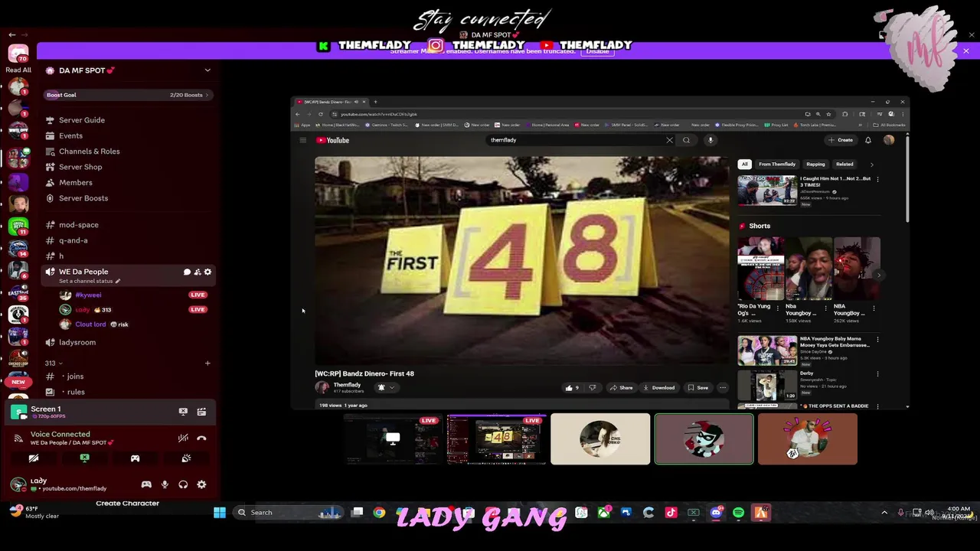Start an activity with game controller button
This screenshot has height=551, width=980.
pyautogui.click(x=135, y=458)
